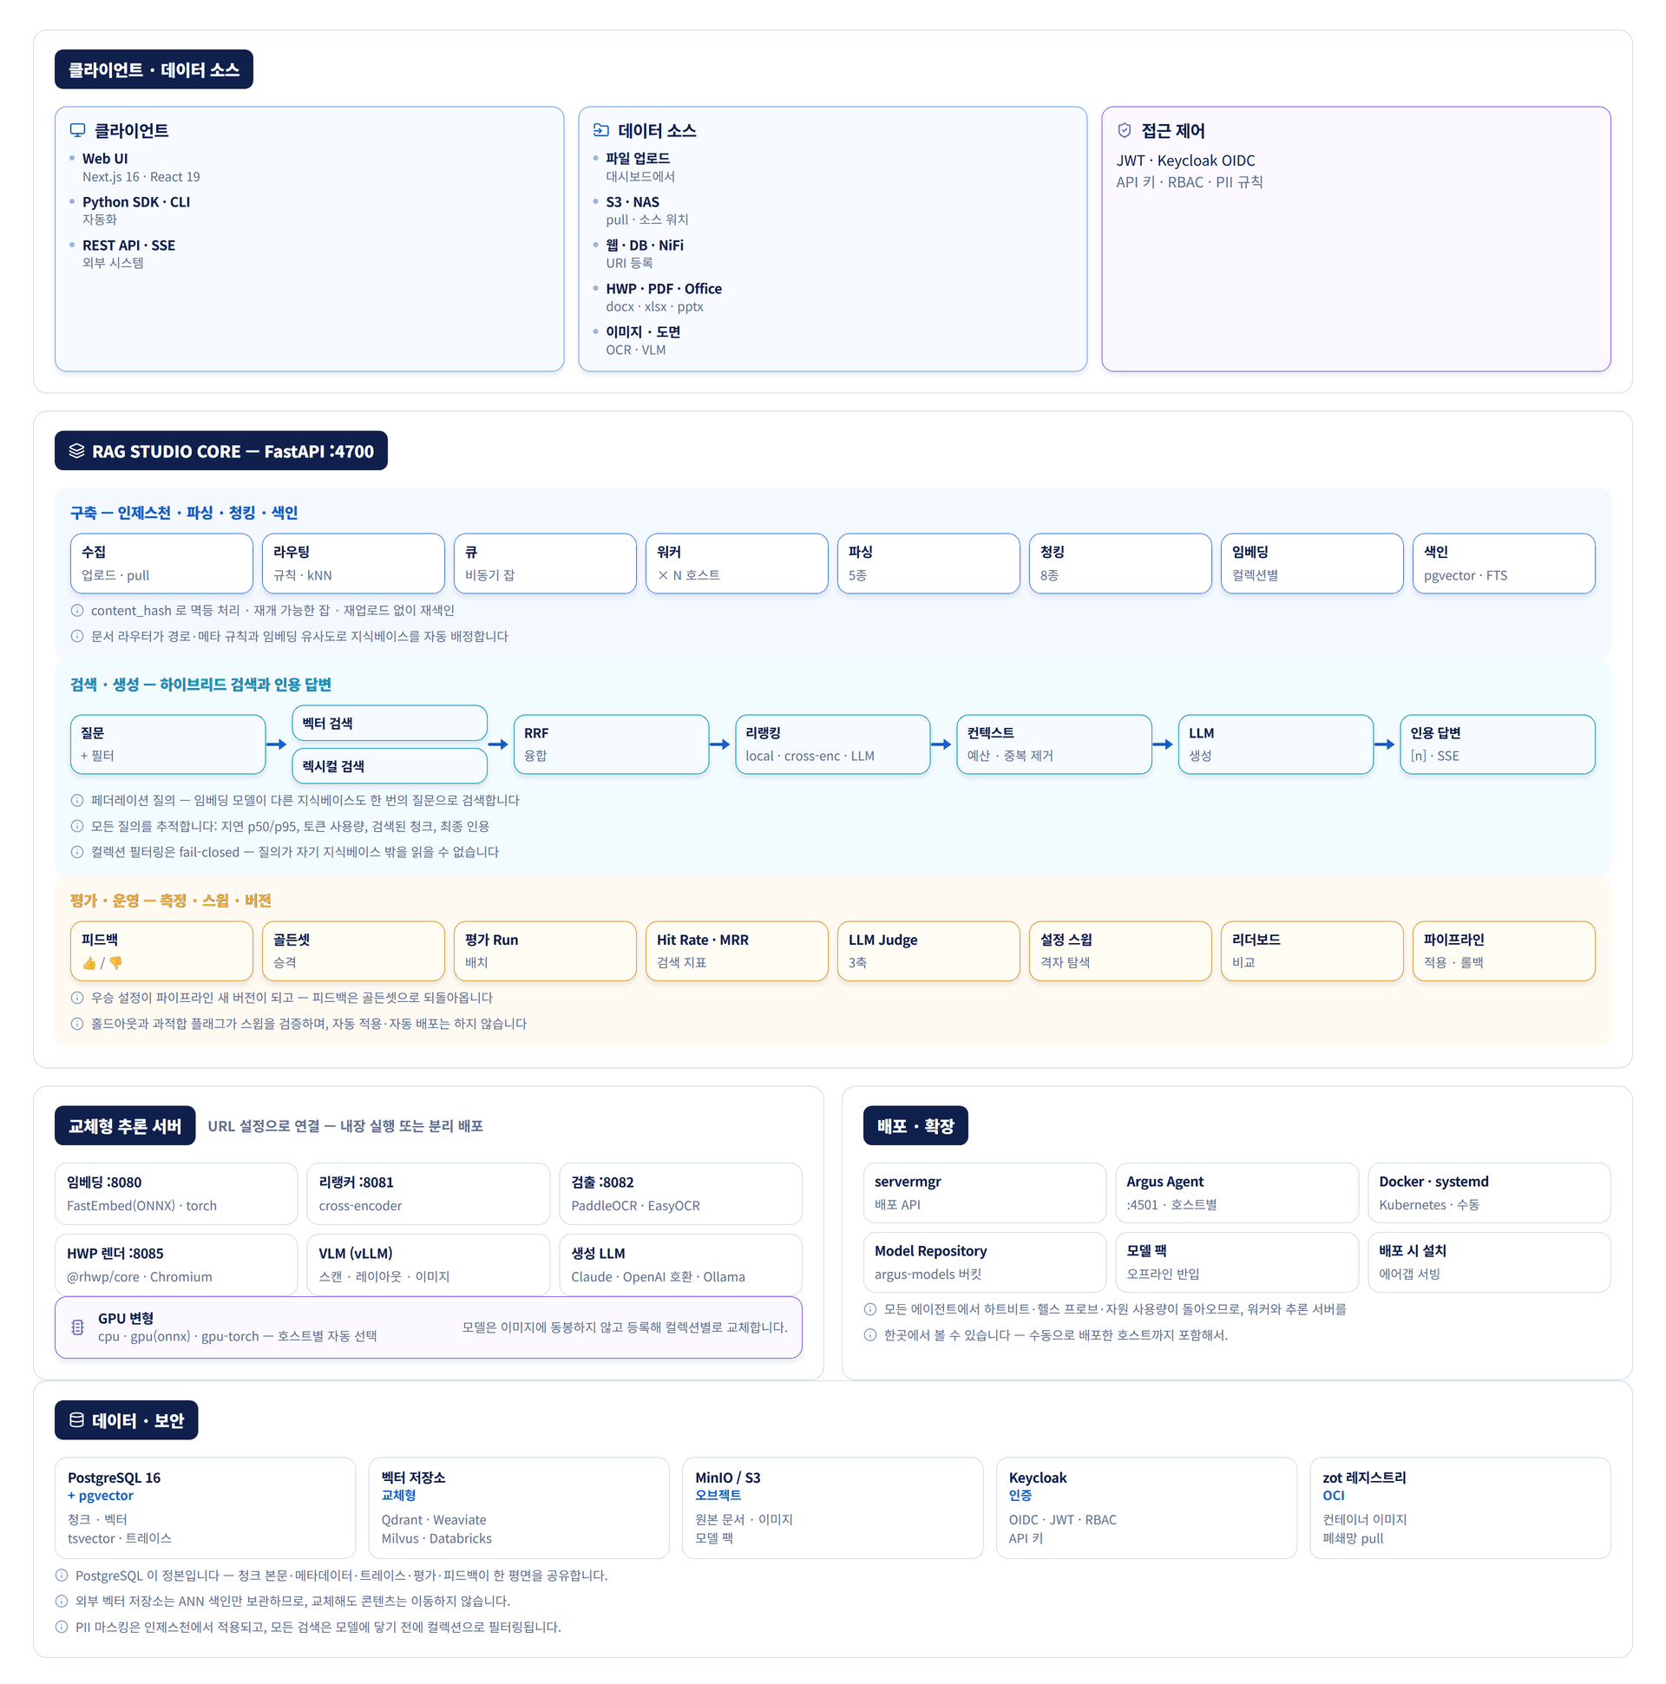The image size is (1666, 1684).
Task: Select the 평가 Run card
Action: click(x=545, y=951)
